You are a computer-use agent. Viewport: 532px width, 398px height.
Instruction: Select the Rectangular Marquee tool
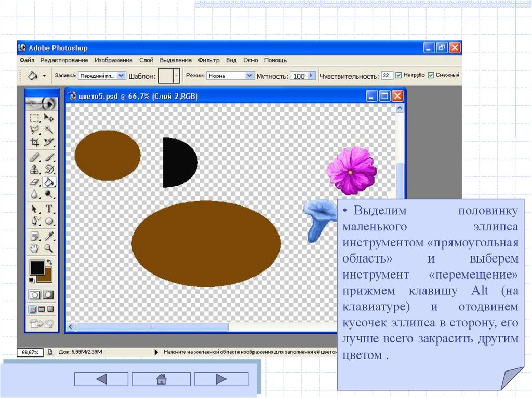coord(34,118)
